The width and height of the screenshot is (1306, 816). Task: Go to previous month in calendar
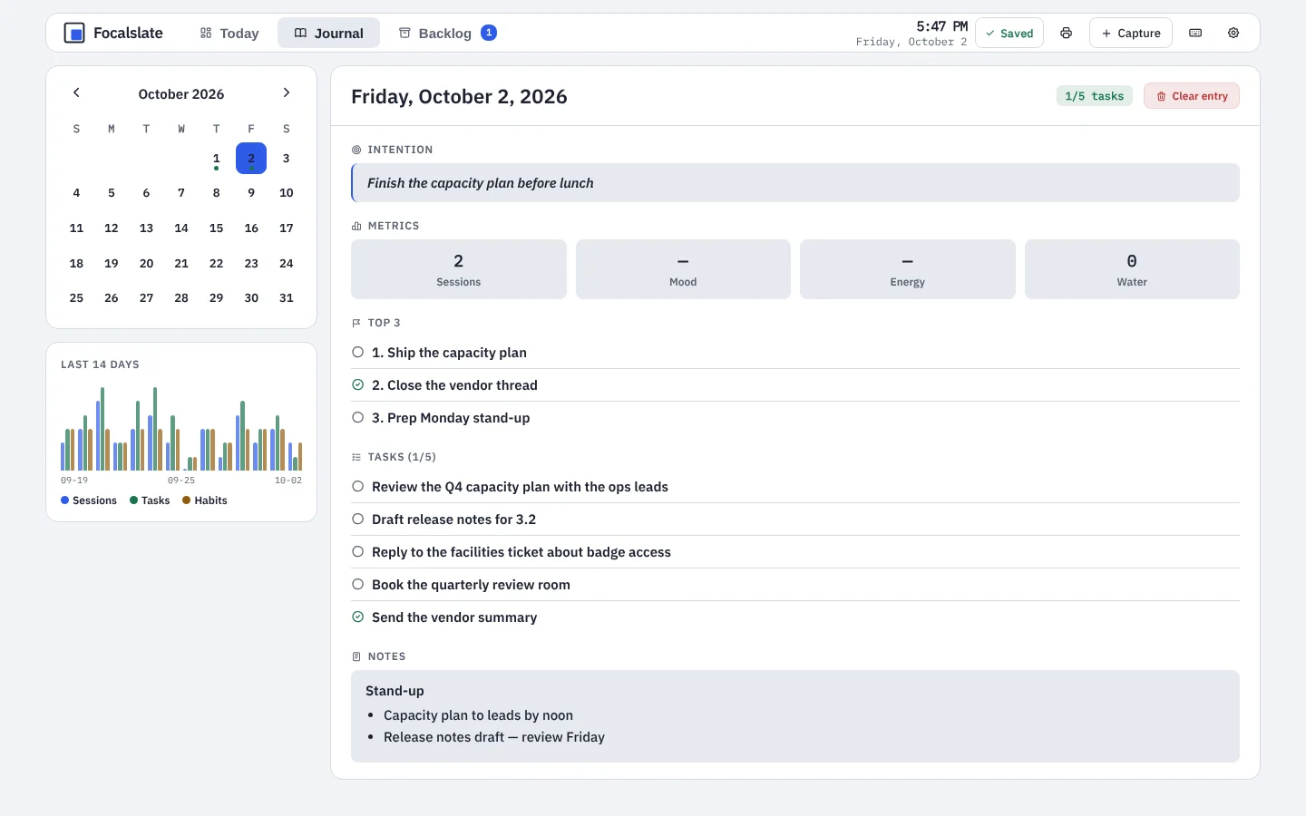point(76,92)
